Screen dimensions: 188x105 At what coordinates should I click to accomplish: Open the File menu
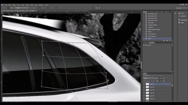(x=6, y=5)
